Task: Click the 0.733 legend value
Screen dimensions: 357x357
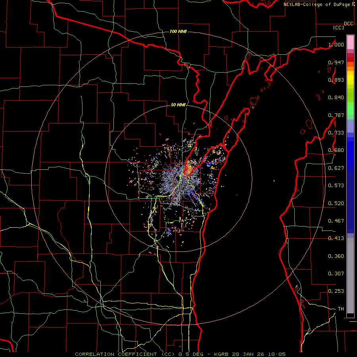Action: [x=336, y=133]
